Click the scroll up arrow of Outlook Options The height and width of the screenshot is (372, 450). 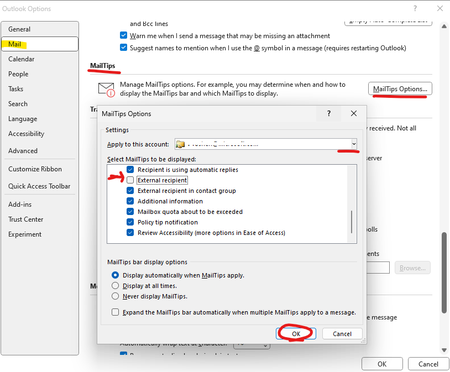coord(444,26)
